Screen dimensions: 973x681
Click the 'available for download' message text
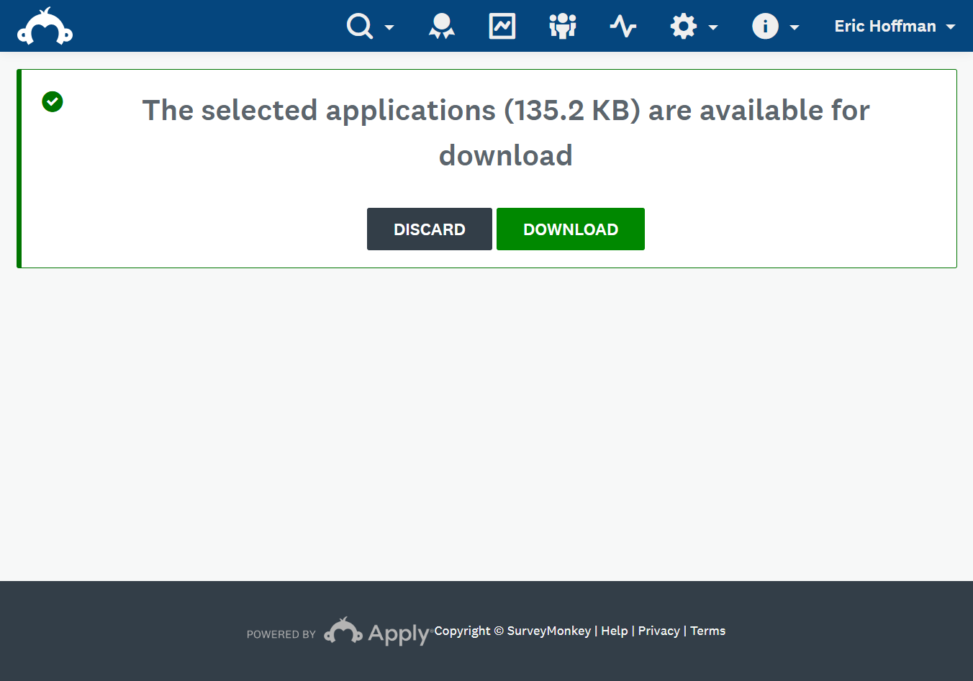[x=506, y=133]
